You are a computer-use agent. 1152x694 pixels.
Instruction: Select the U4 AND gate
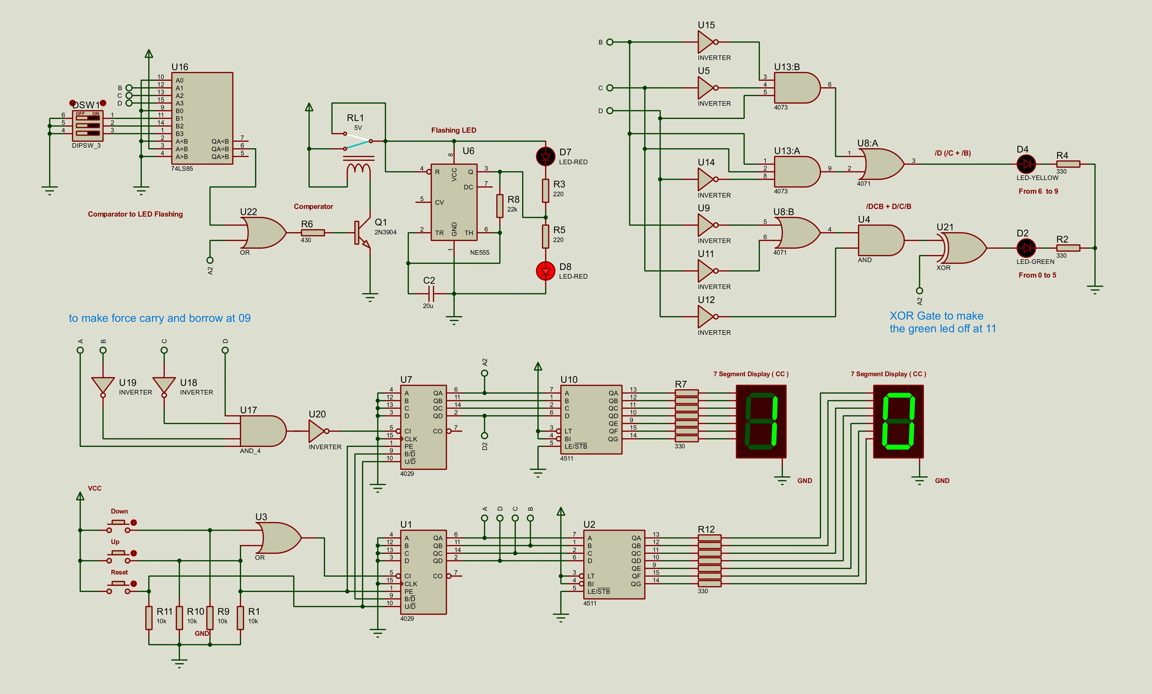(x=881, y=240)
